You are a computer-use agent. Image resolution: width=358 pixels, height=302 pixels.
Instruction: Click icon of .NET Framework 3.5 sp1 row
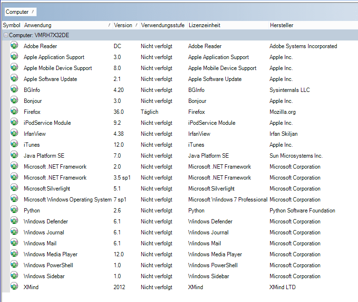tap(14, 177)
